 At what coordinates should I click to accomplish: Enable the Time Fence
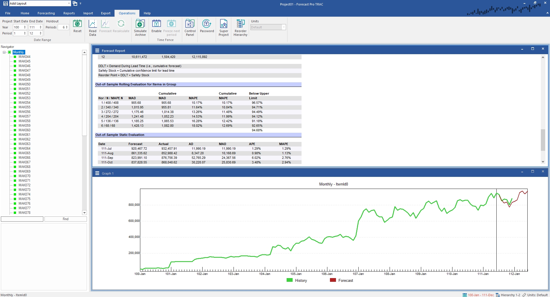[156, 24]
